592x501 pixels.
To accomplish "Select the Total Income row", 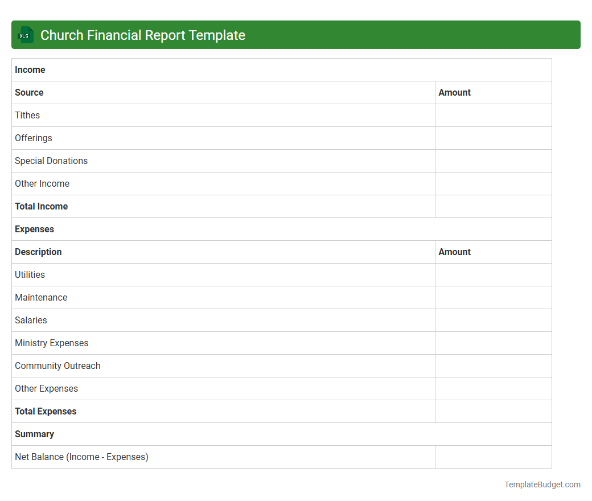I will click(x=41, y=206).
